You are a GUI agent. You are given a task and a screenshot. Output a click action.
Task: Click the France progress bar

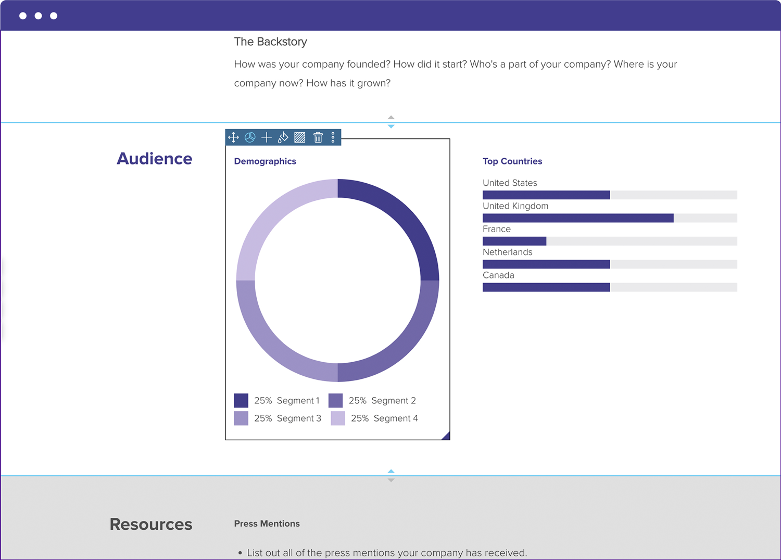click(610, 241)
